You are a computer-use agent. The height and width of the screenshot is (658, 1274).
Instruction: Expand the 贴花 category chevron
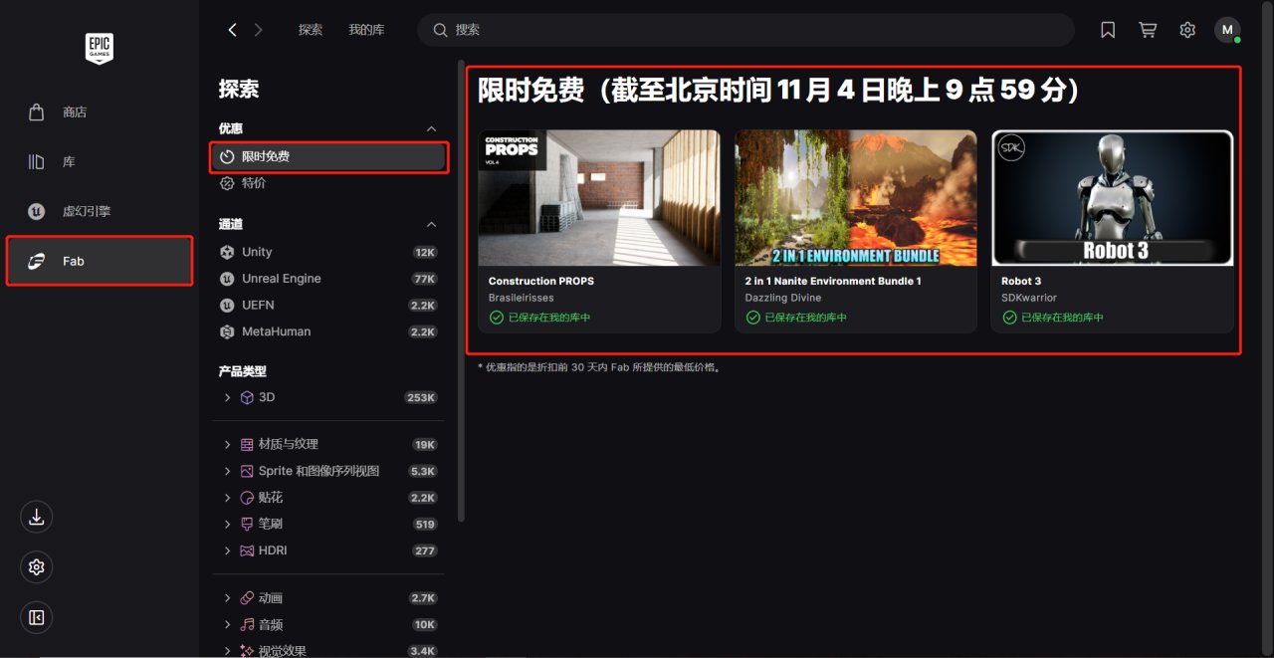coord(227,498)
